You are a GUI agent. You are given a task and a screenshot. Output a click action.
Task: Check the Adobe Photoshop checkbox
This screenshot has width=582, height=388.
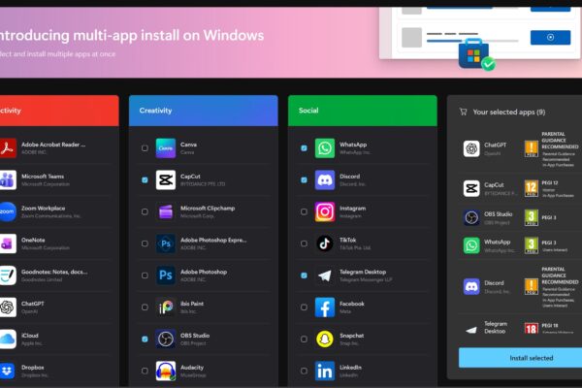145,275
